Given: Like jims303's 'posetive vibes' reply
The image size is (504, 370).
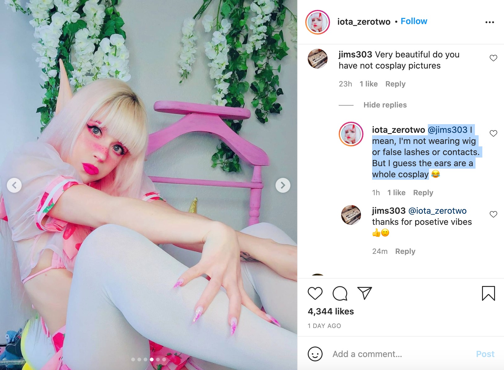Looking at the screenshot, I should pos(493,214).
